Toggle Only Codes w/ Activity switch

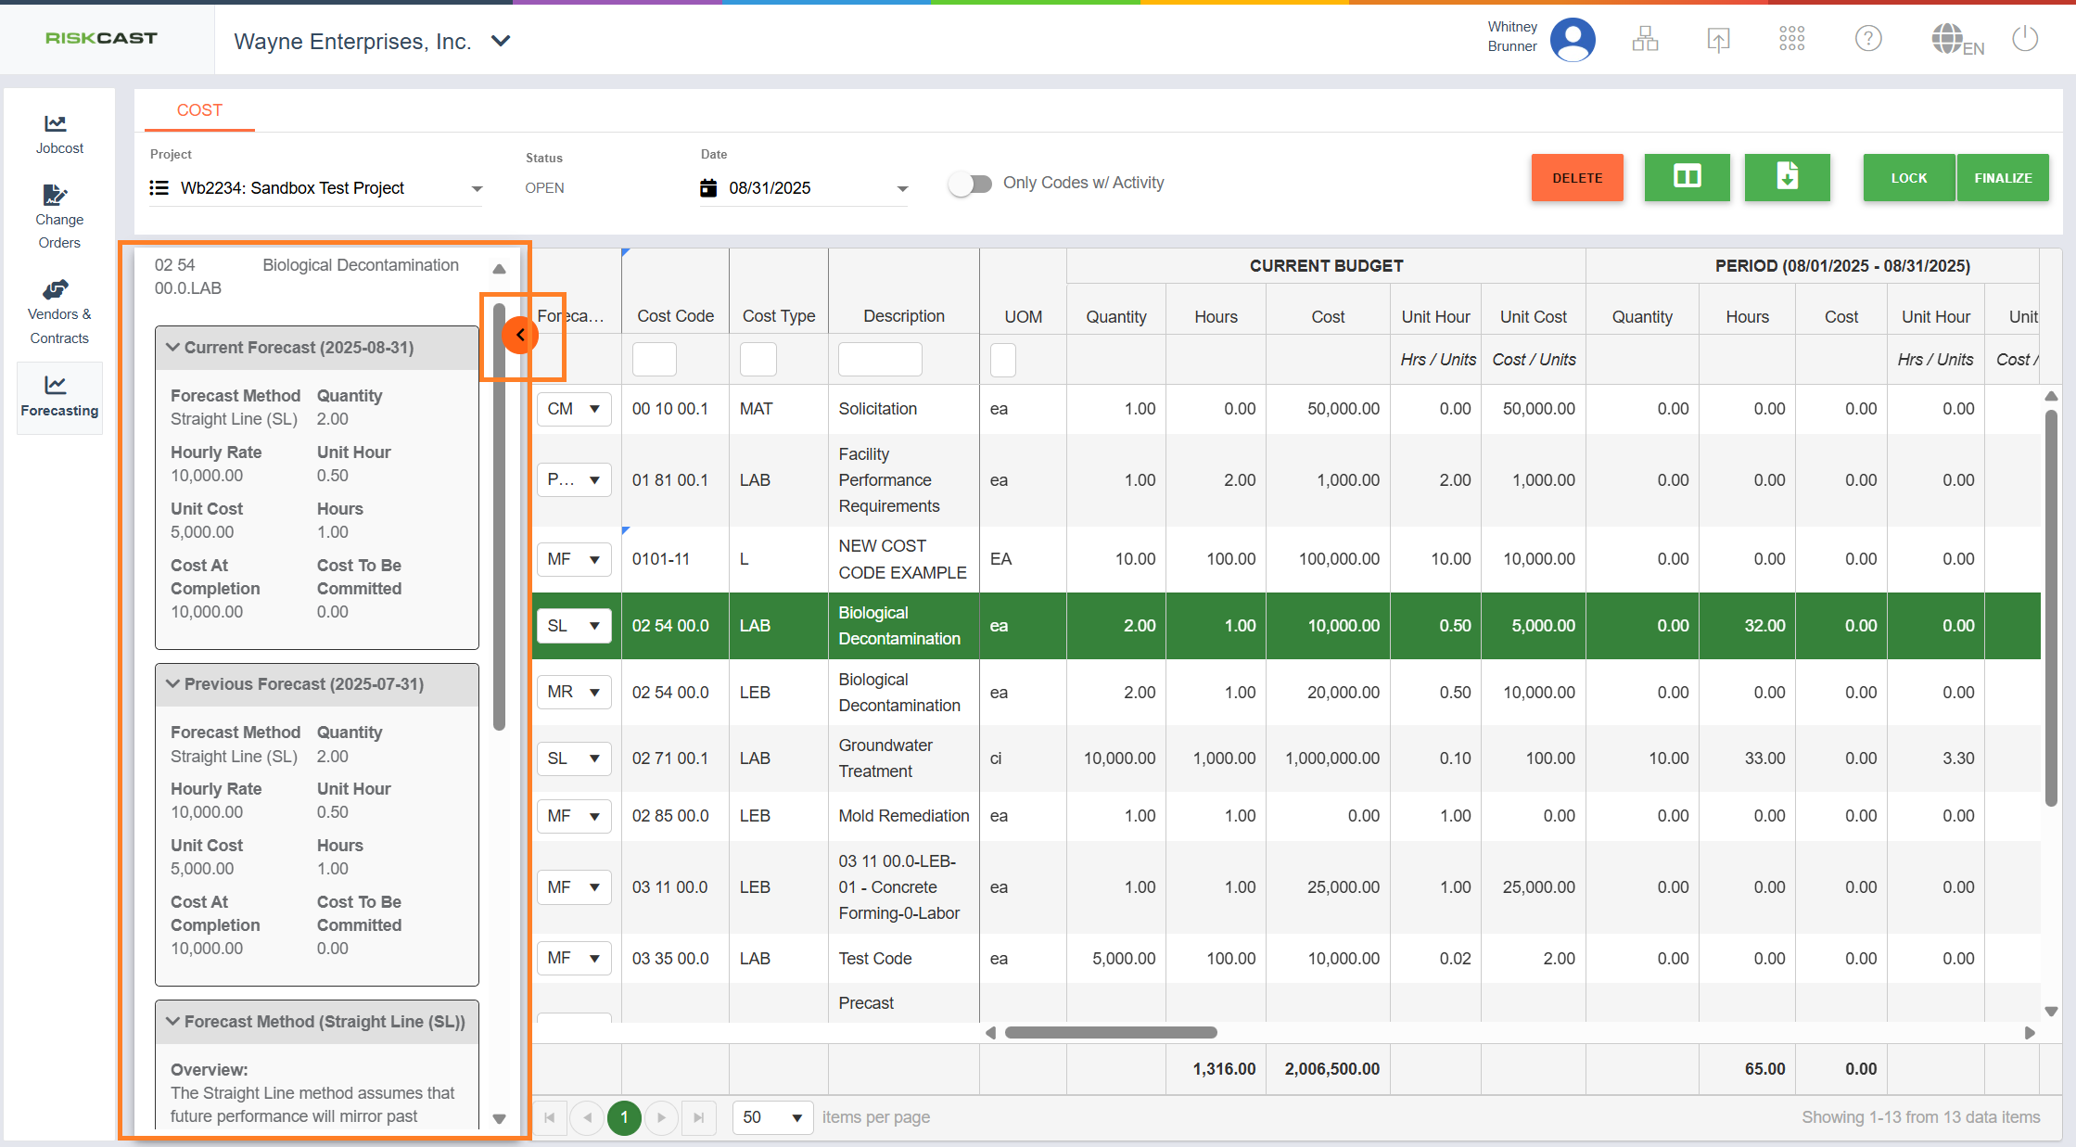click(x=970, y=184)
